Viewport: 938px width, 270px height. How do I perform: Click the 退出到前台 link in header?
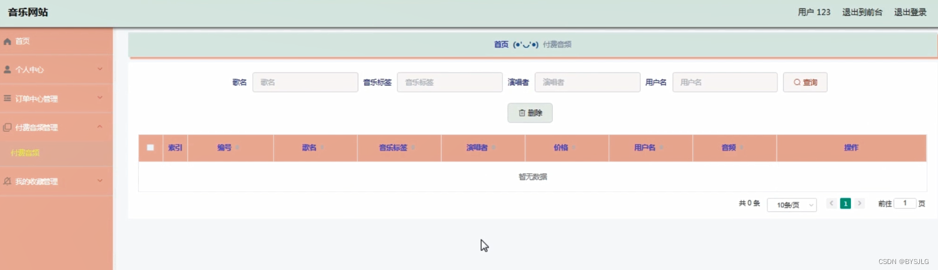tap(862, 12)
